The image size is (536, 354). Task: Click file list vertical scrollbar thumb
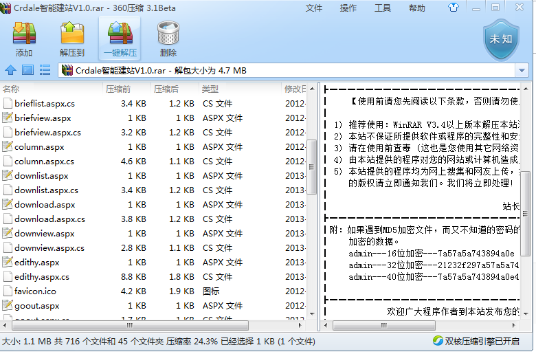pos(312,166)
